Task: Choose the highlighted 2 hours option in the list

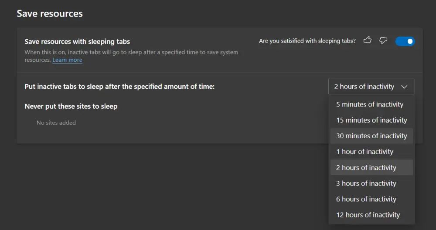Action: (x=371, y=167)
